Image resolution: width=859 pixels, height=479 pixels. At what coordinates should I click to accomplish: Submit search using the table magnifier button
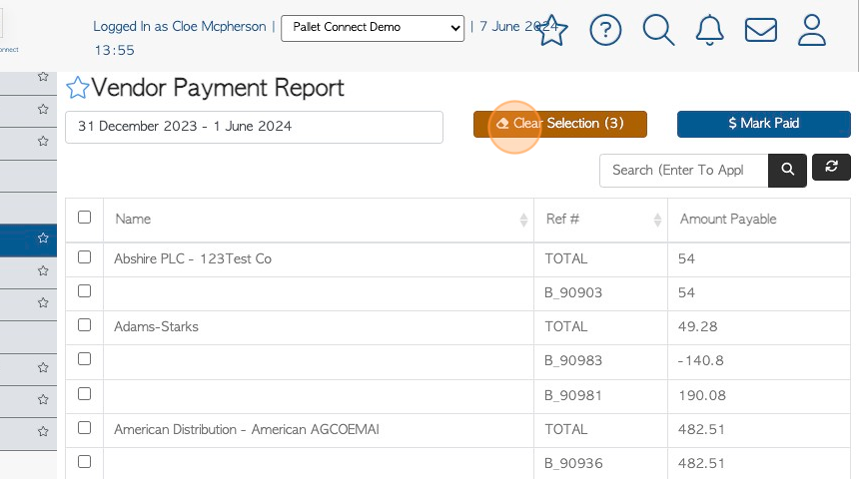[x=787, y=171]
